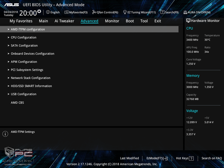Viewport: 224px width, 168px height.
Task: Expand USB Configuration arrow
Action: click(x=8, y=94)
